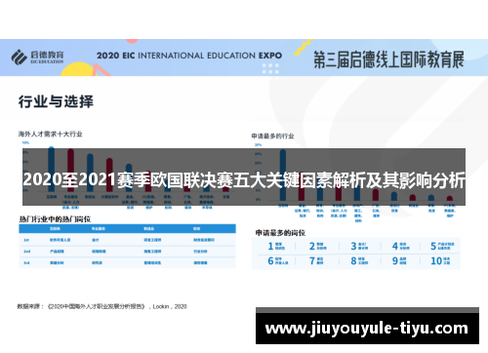Click the 3rd row of the positions table
This screenshot has width=488, height=353.
[127, 262]
